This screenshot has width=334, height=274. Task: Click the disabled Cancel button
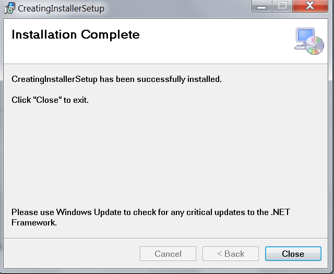[x=168, y=254]
